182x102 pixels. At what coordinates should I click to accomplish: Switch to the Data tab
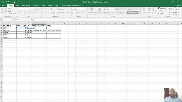pos(43,5)
